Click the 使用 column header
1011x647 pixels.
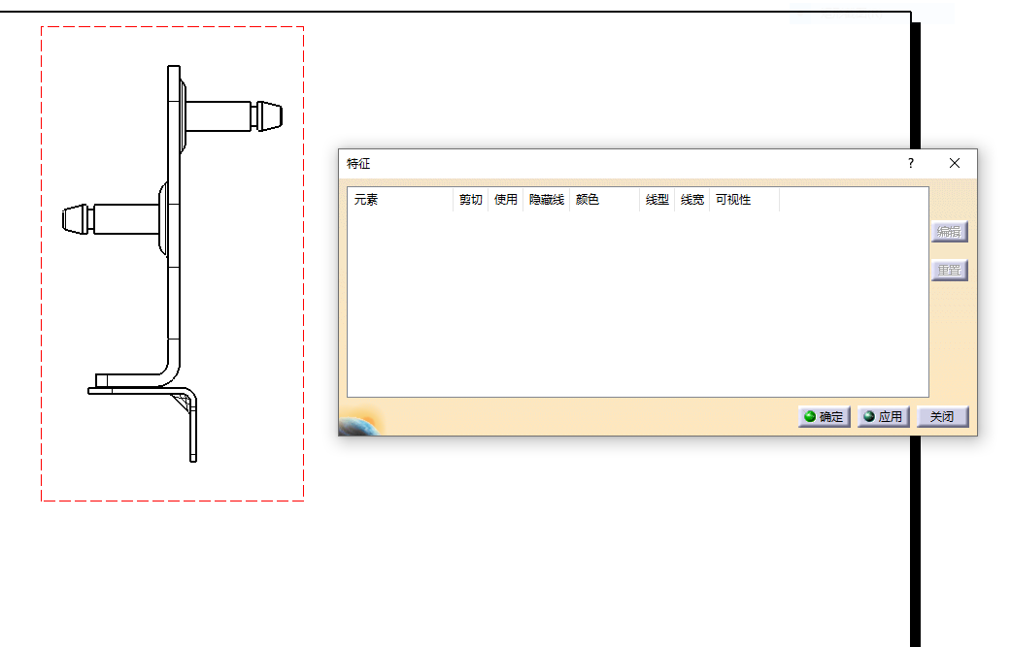(x=505, y=200)
